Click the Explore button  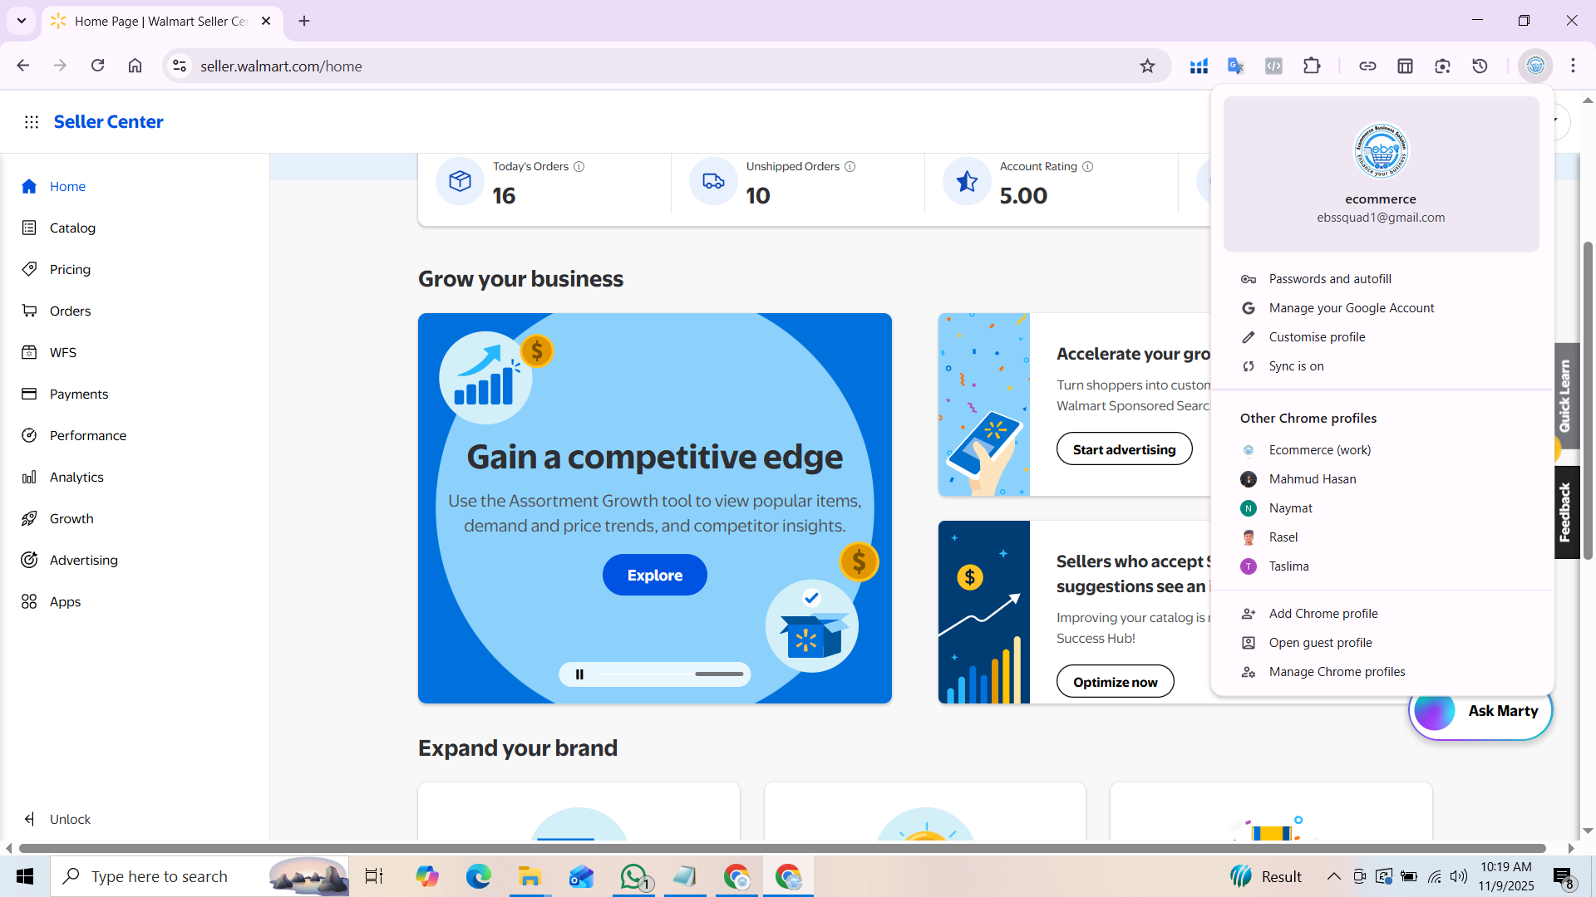pos(655,576)
